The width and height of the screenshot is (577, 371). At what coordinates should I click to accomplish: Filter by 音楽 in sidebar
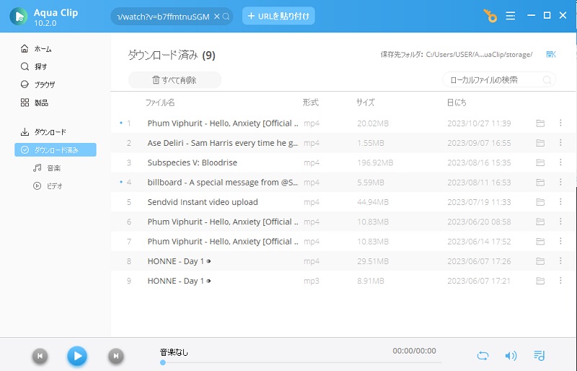coord(47,168)
